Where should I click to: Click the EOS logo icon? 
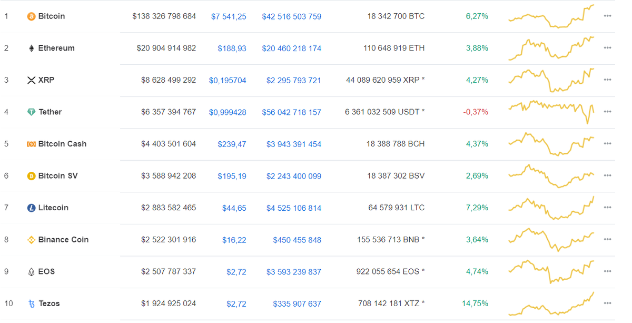click(x=32, y=272)
